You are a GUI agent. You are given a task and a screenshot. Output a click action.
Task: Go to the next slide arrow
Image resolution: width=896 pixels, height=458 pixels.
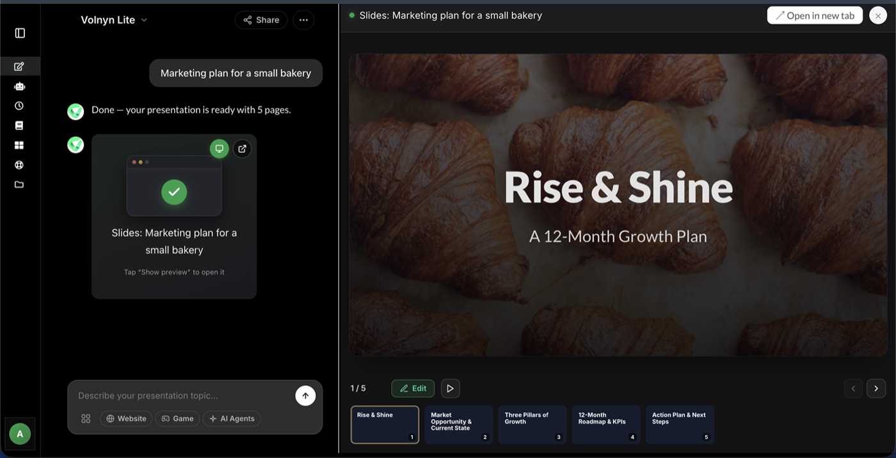pyautogui.click(x=876, y=388)
